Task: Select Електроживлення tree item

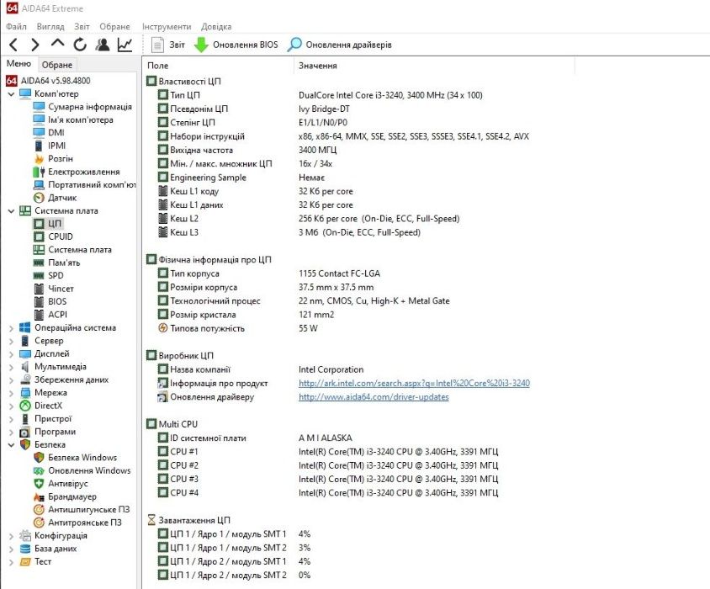Action: click(77, 172)
